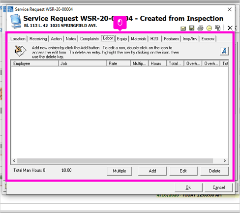Viewport: 240px width, 213px height.
Task: Click the right arrow of horizontal scrollbar
Action: [x=225, y=161]
